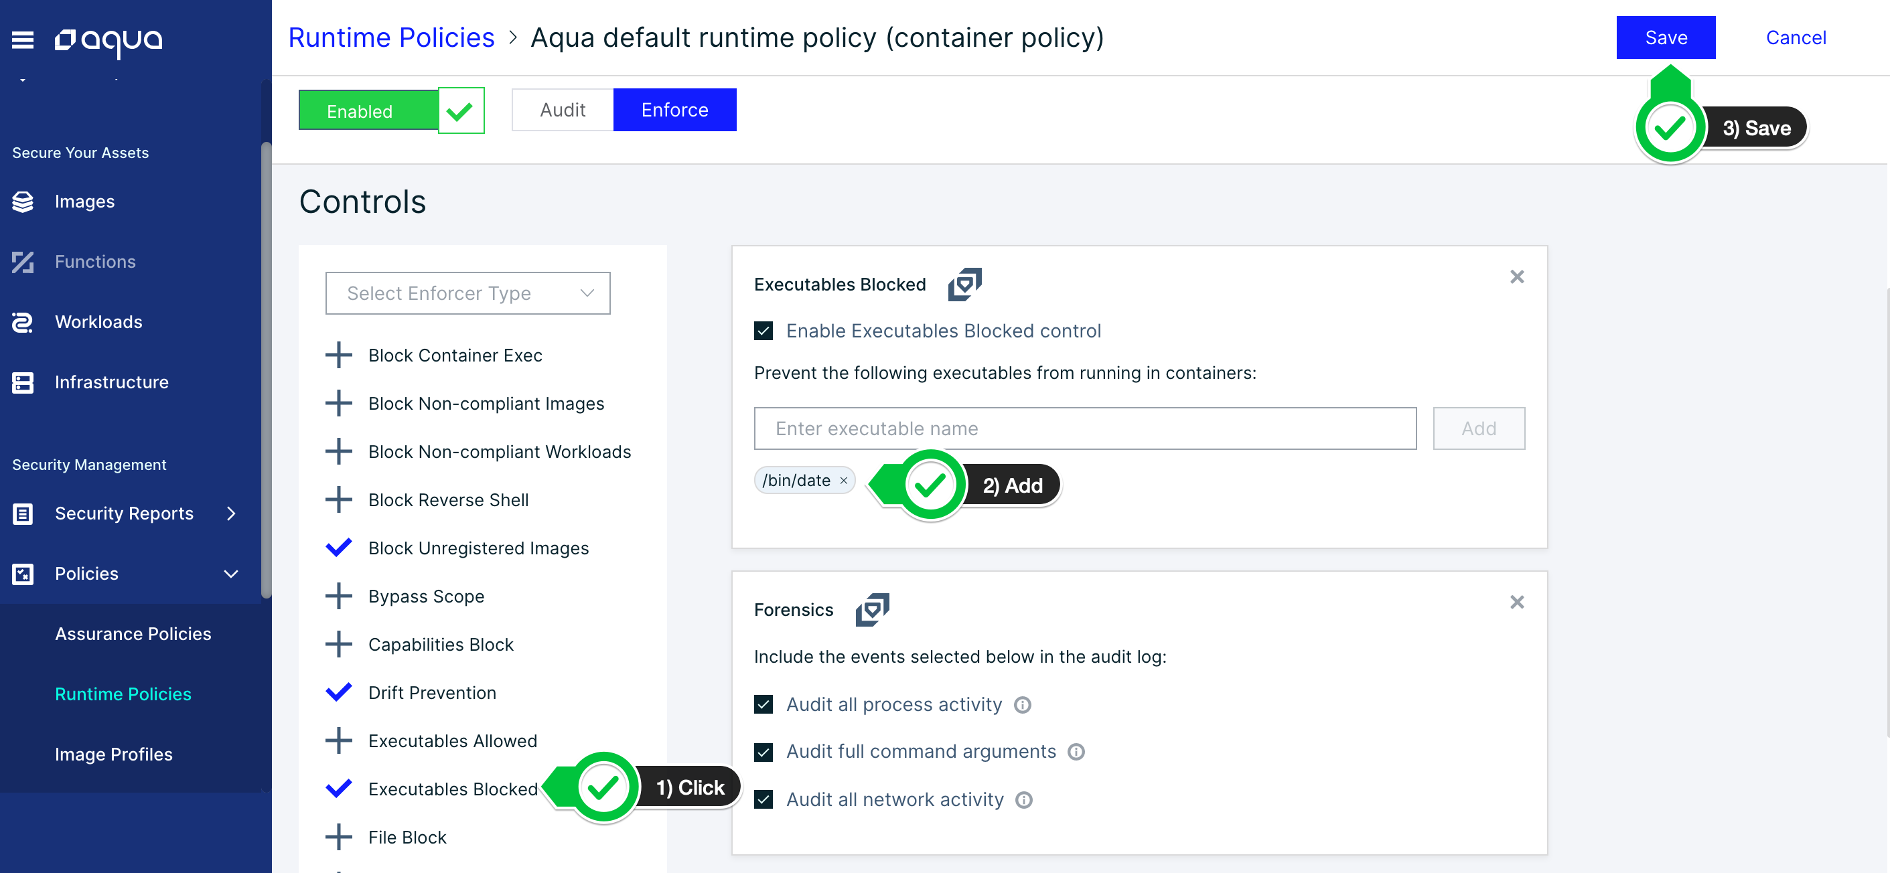The height and width of the screenshot is (873, 1890).
Task: Click the Infrastructure server icon
Action: click(23, 382)
